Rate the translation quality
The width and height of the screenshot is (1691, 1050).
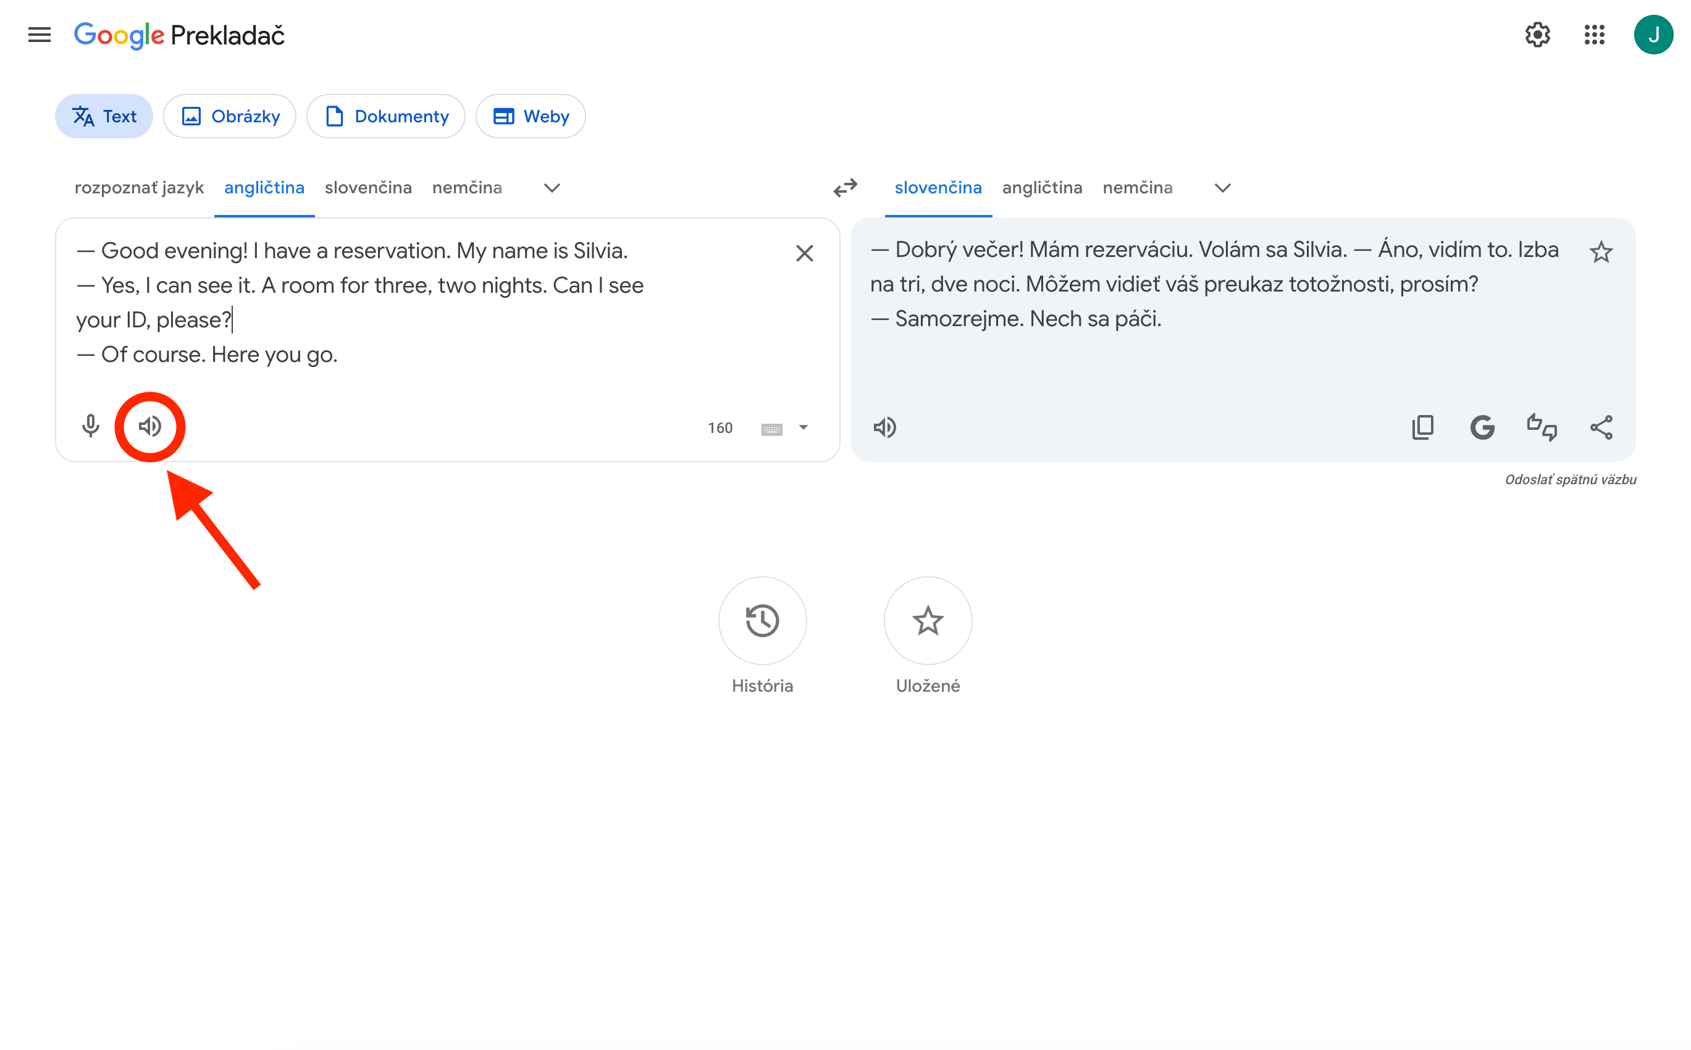pos(1541,427)
